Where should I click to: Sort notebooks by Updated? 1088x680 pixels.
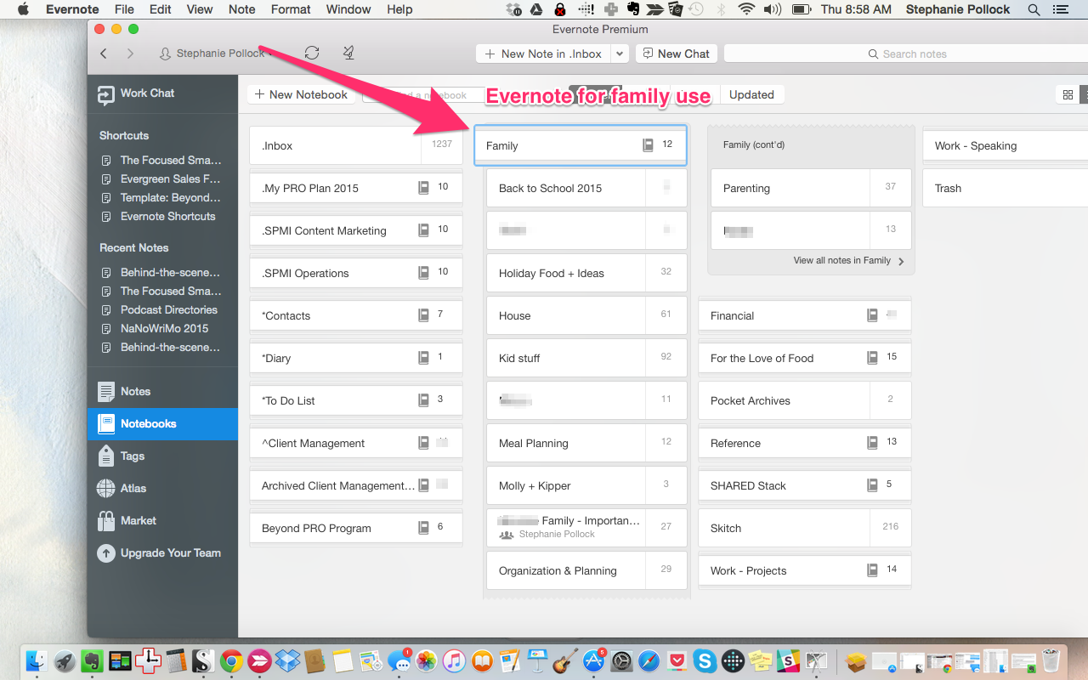click(751, 94)
